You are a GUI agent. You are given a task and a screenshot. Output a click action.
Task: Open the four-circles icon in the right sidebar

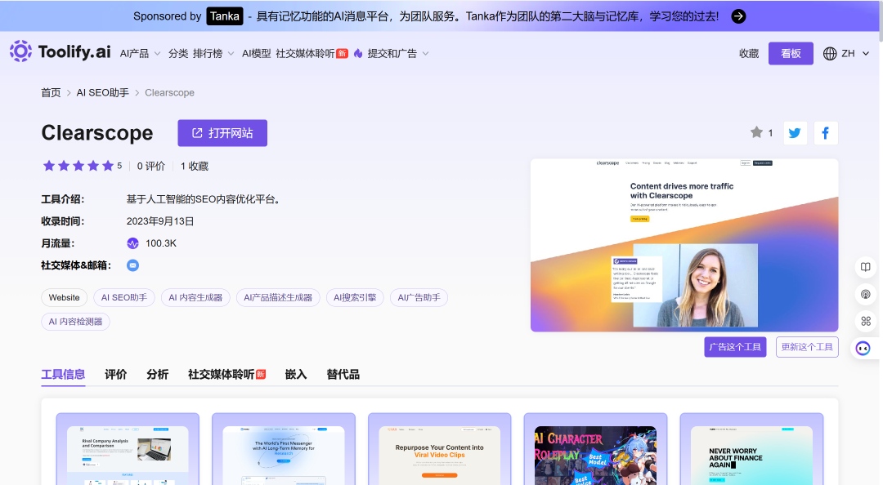click(866, 321)
